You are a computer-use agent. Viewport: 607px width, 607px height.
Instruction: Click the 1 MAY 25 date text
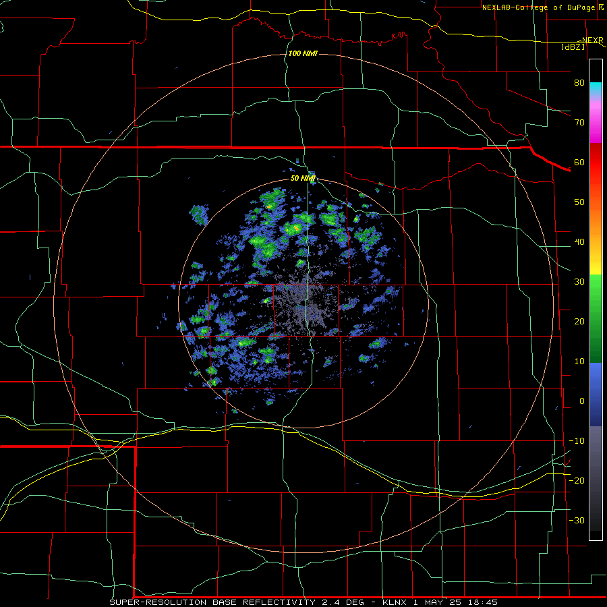click(x=439, y=602)
